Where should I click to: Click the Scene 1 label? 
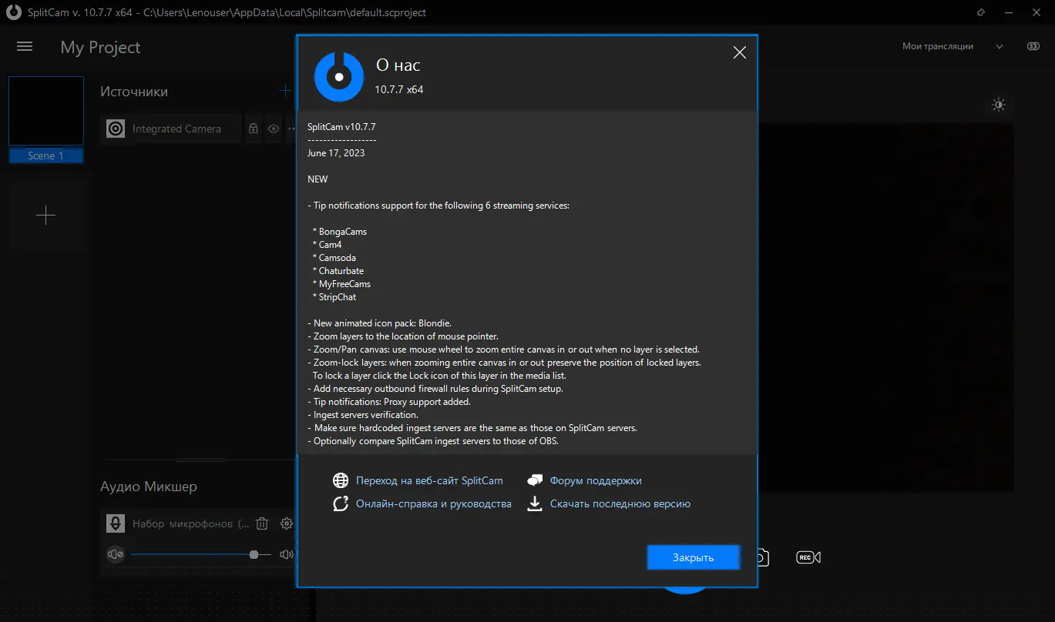[x=46, y=155]
